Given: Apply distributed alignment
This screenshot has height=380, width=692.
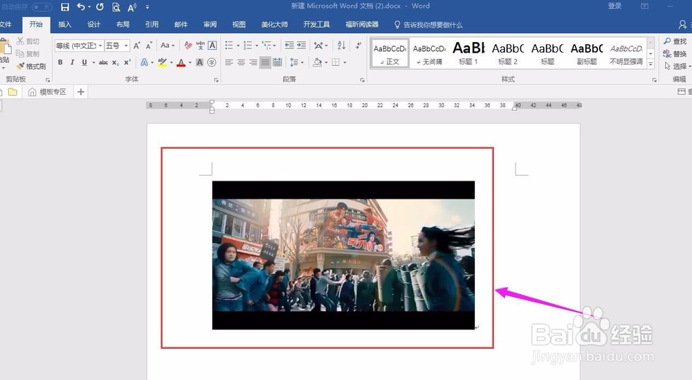Looking at the screenshot, I should (277, 63).
